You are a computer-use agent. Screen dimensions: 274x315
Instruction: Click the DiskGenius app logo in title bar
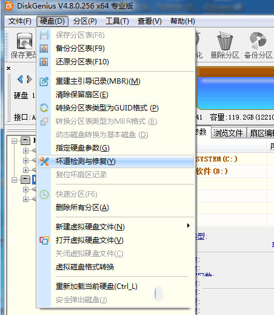click(x=8, y=5)
